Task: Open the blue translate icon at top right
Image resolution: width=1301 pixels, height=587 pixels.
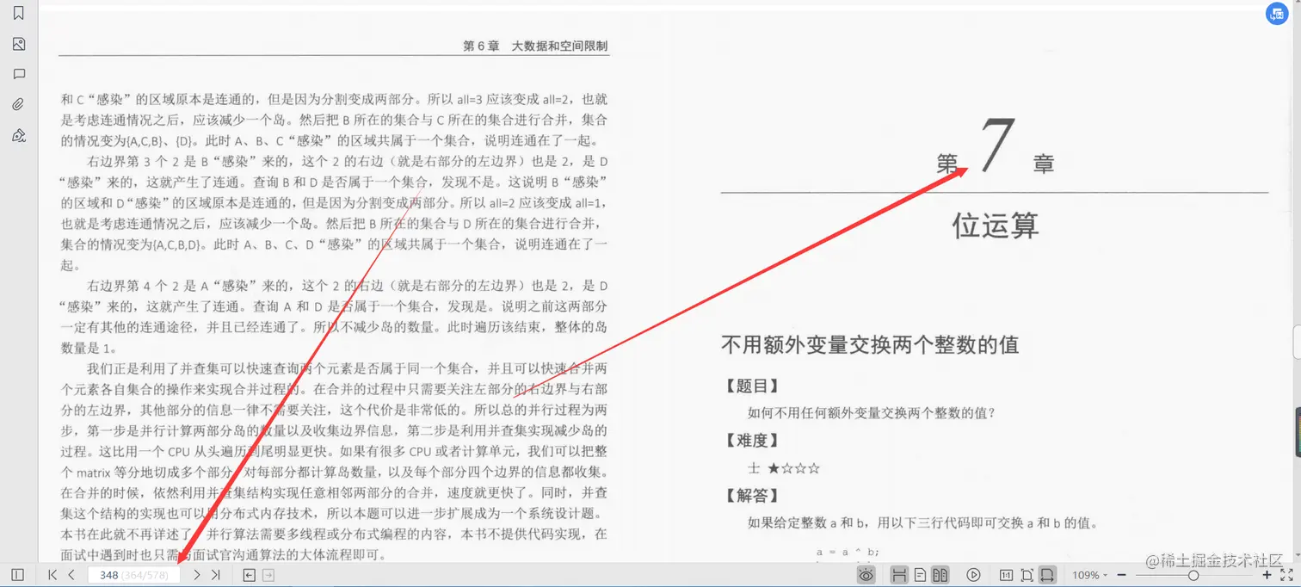Action: (x=1276, y=13)
